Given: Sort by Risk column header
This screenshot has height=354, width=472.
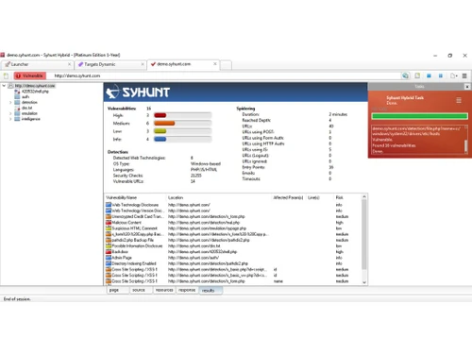Looking at the screenshot, I should [x=347, y=197].
